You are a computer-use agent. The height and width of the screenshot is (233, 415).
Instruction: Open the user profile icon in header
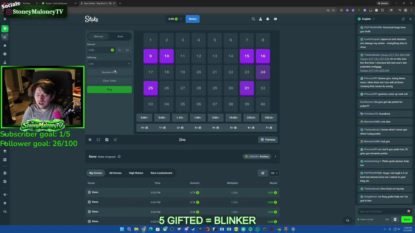pyautogui.click(x=260, y=19)
